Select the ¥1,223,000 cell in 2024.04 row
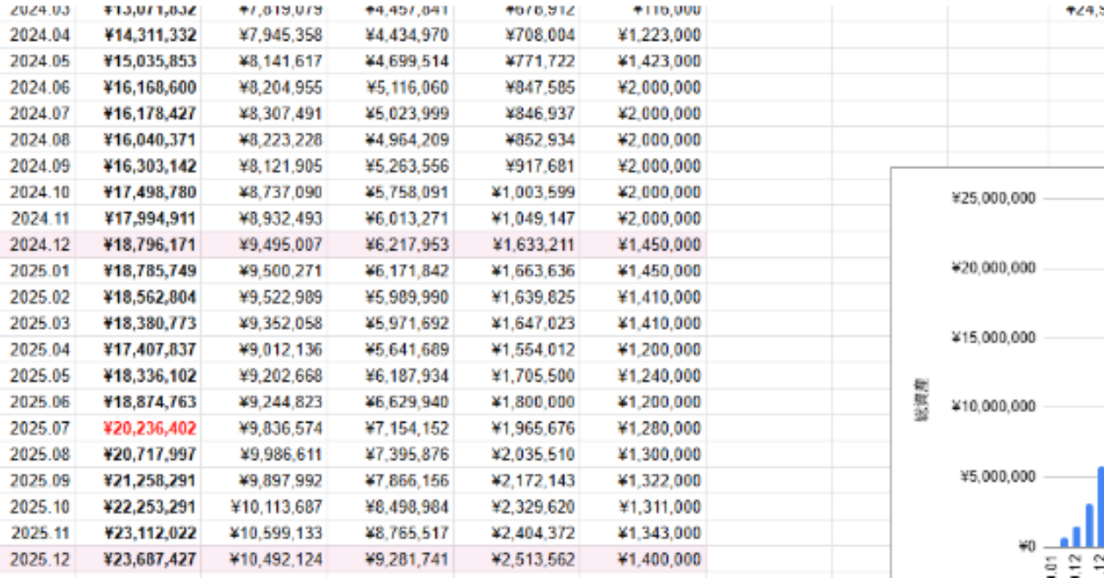Image resolution: width=1104 pixels, height=578 pixels. (659, 35)
